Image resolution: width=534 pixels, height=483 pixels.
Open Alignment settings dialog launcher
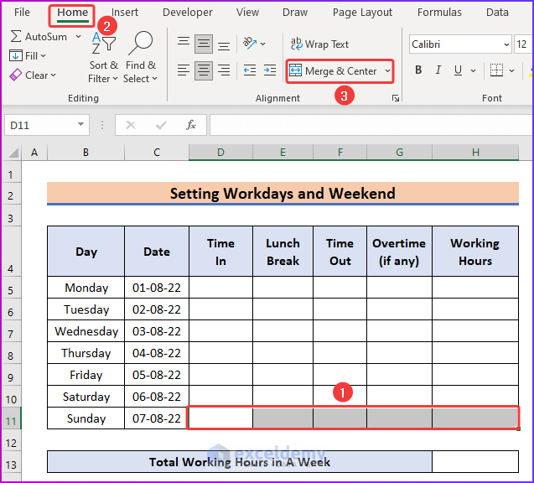pyautogui.click(x=396, y=98)
